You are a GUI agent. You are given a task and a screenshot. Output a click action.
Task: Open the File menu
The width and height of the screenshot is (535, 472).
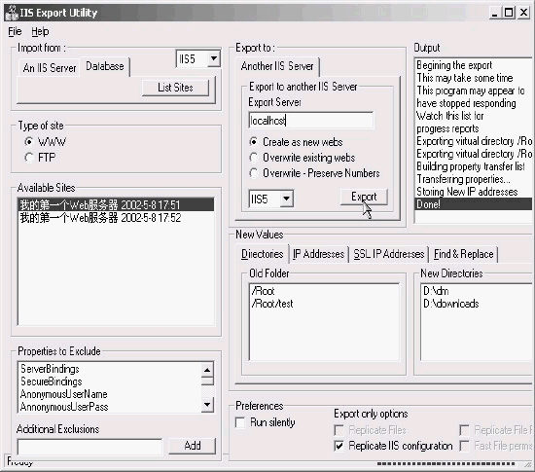[15, 31]
